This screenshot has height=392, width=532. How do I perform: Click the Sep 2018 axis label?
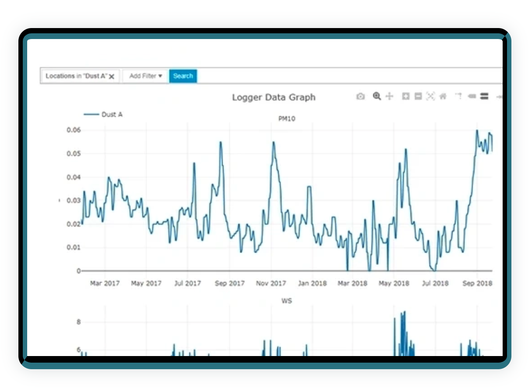pyautogui.click(x=477, y=283)
